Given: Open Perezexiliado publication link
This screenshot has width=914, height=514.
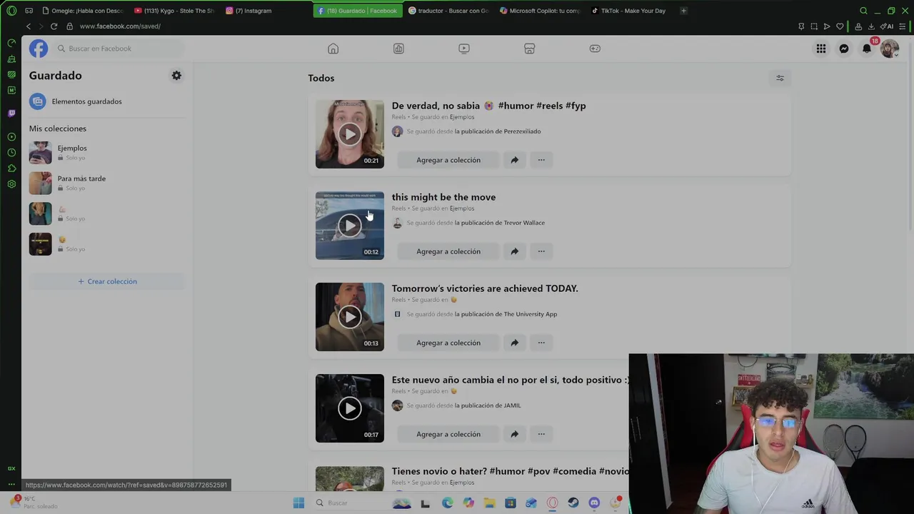Looking at the screenshot, I should point(498,131).
